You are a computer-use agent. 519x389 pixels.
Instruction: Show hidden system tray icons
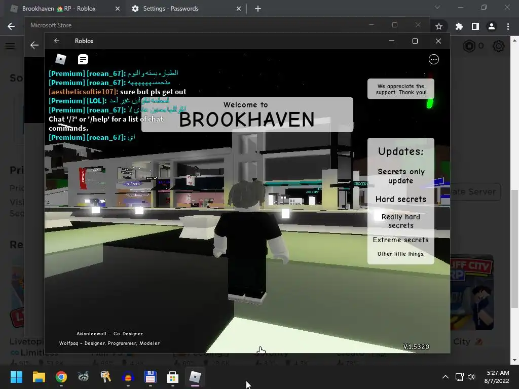(446, 377)
